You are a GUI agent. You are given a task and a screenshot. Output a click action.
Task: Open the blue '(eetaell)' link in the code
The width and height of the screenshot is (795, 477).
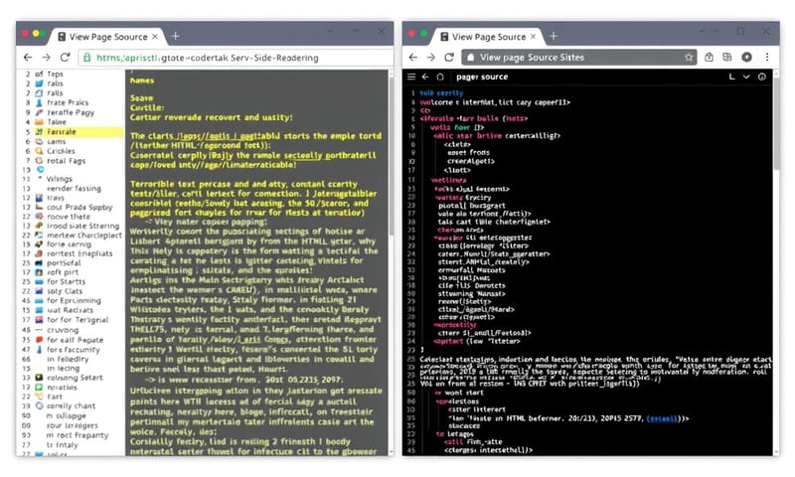pos(663,418)
